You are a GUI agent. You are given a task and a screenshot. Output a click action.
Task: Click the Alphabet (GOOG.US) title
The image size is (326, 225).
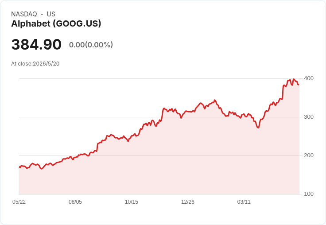click(x=56, y=24)
